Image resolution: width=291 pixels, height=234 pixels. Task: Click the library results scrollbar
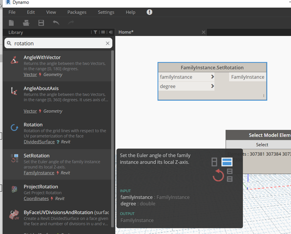[112, 139]
